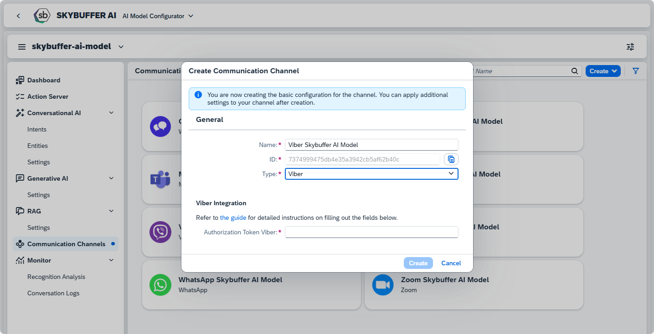Click the Viber channel icon
This screenshot has height=334, width=654.
click(x=160, y=232)
